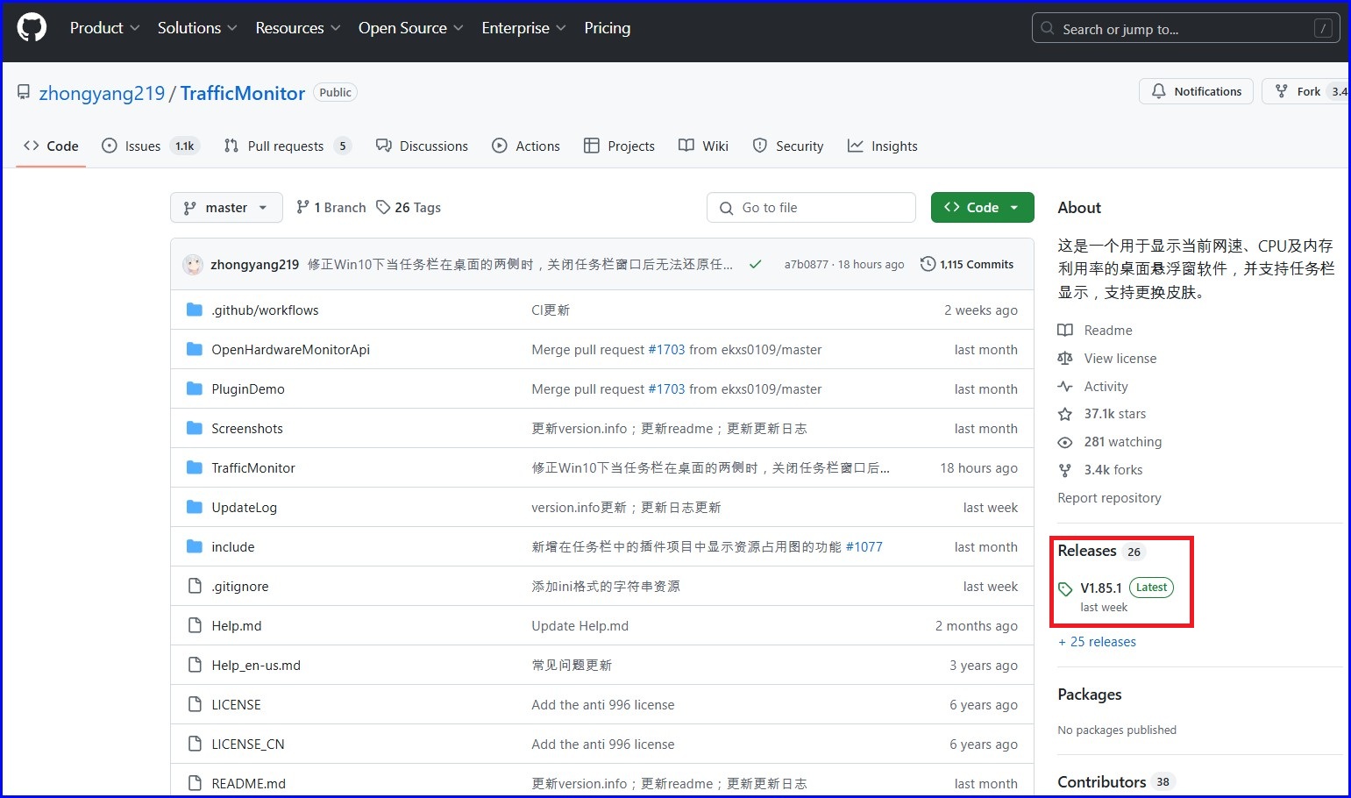Viewport: 1351px width, 798px height.
Task: Open the PluginDemo folder
Action: [248, 388]
